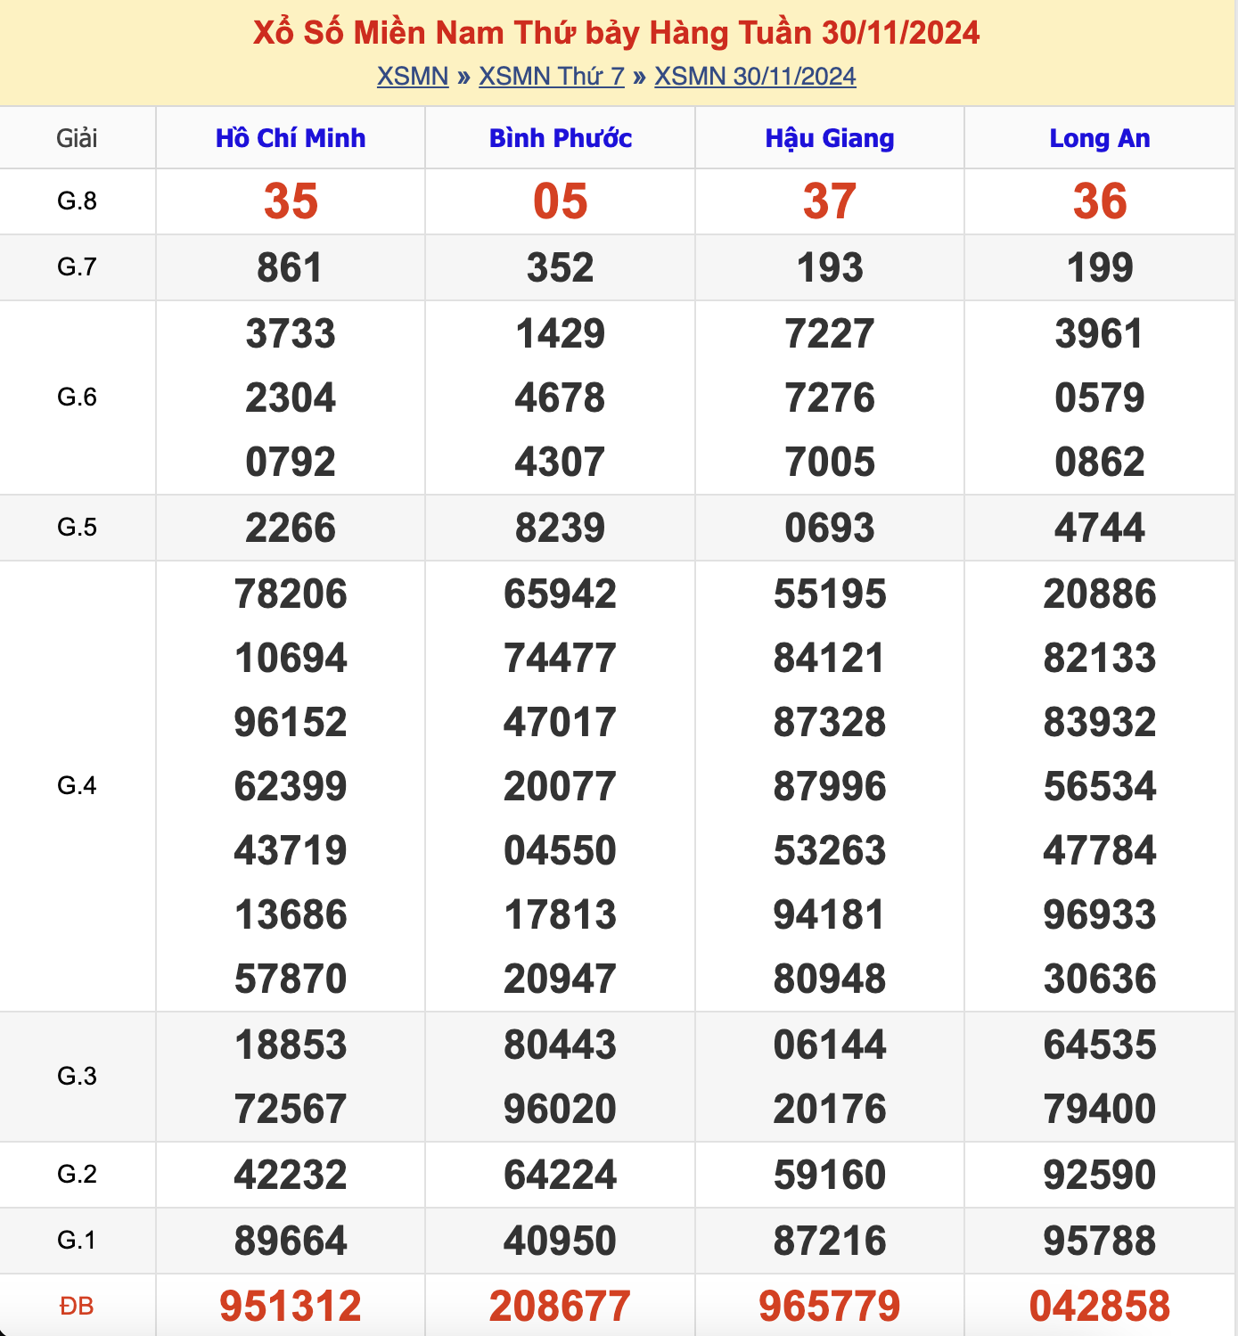Select G.7 number 352
The image size is (1238, 1336).
[561, 267]
